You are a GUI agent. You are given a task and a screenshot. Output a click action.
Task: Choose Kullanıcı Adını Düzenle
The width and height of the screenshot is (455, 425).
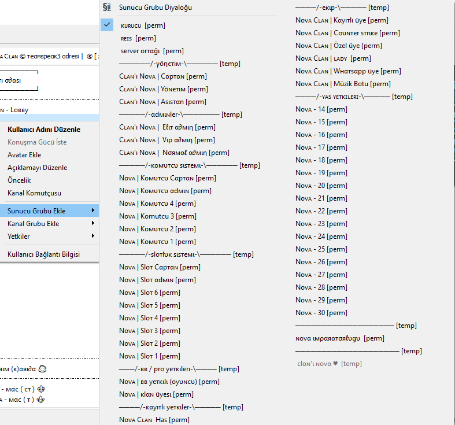tap(44, 130)
